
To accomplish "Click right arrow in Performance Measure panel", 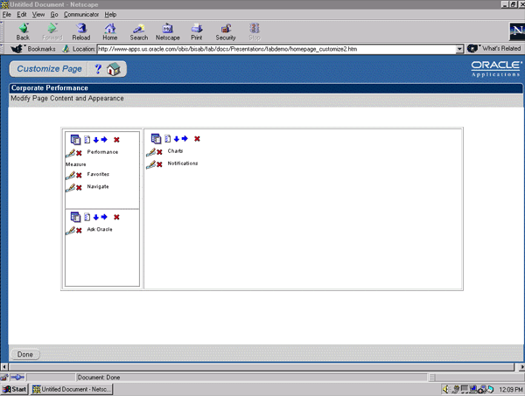I will coord(104,140).
